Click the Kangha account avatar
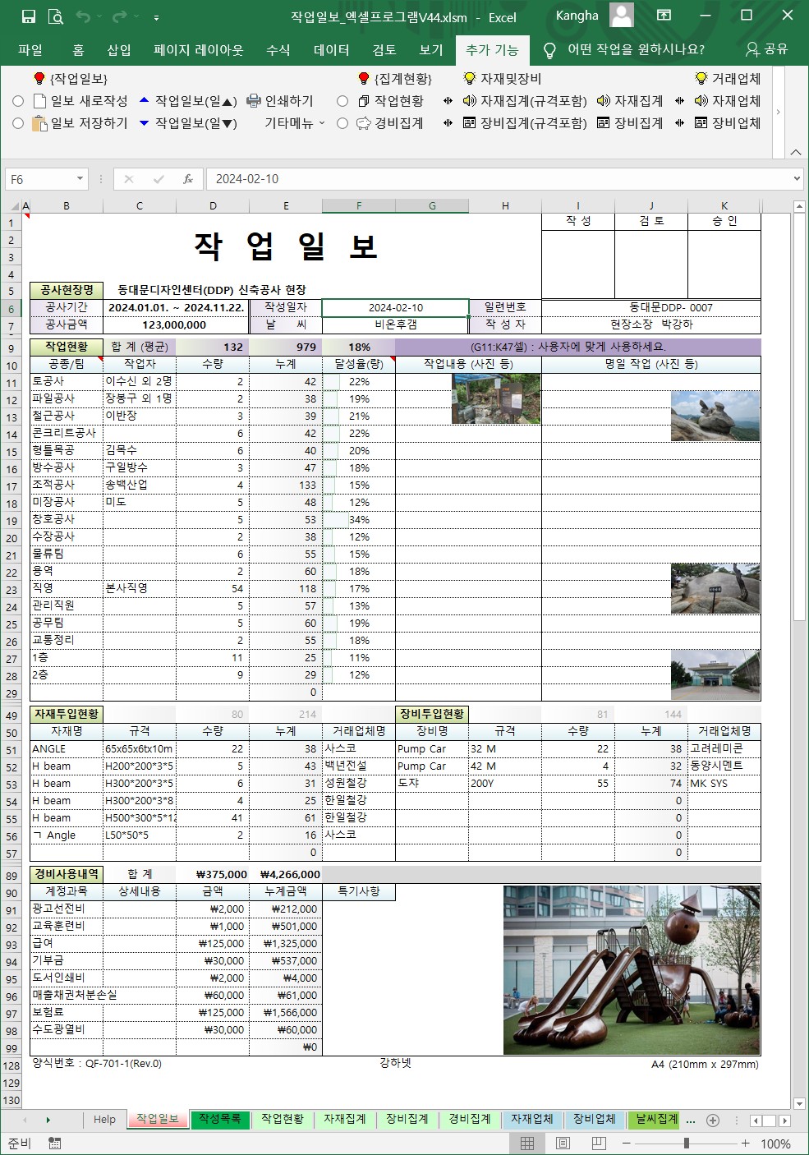This screenshot has height=1155, width=809. pyautogui.click(x=622, y=16)
